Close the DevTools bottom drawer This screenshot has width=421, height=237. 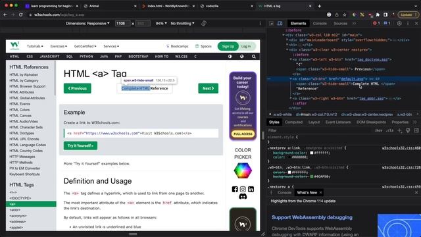(416, 192)
